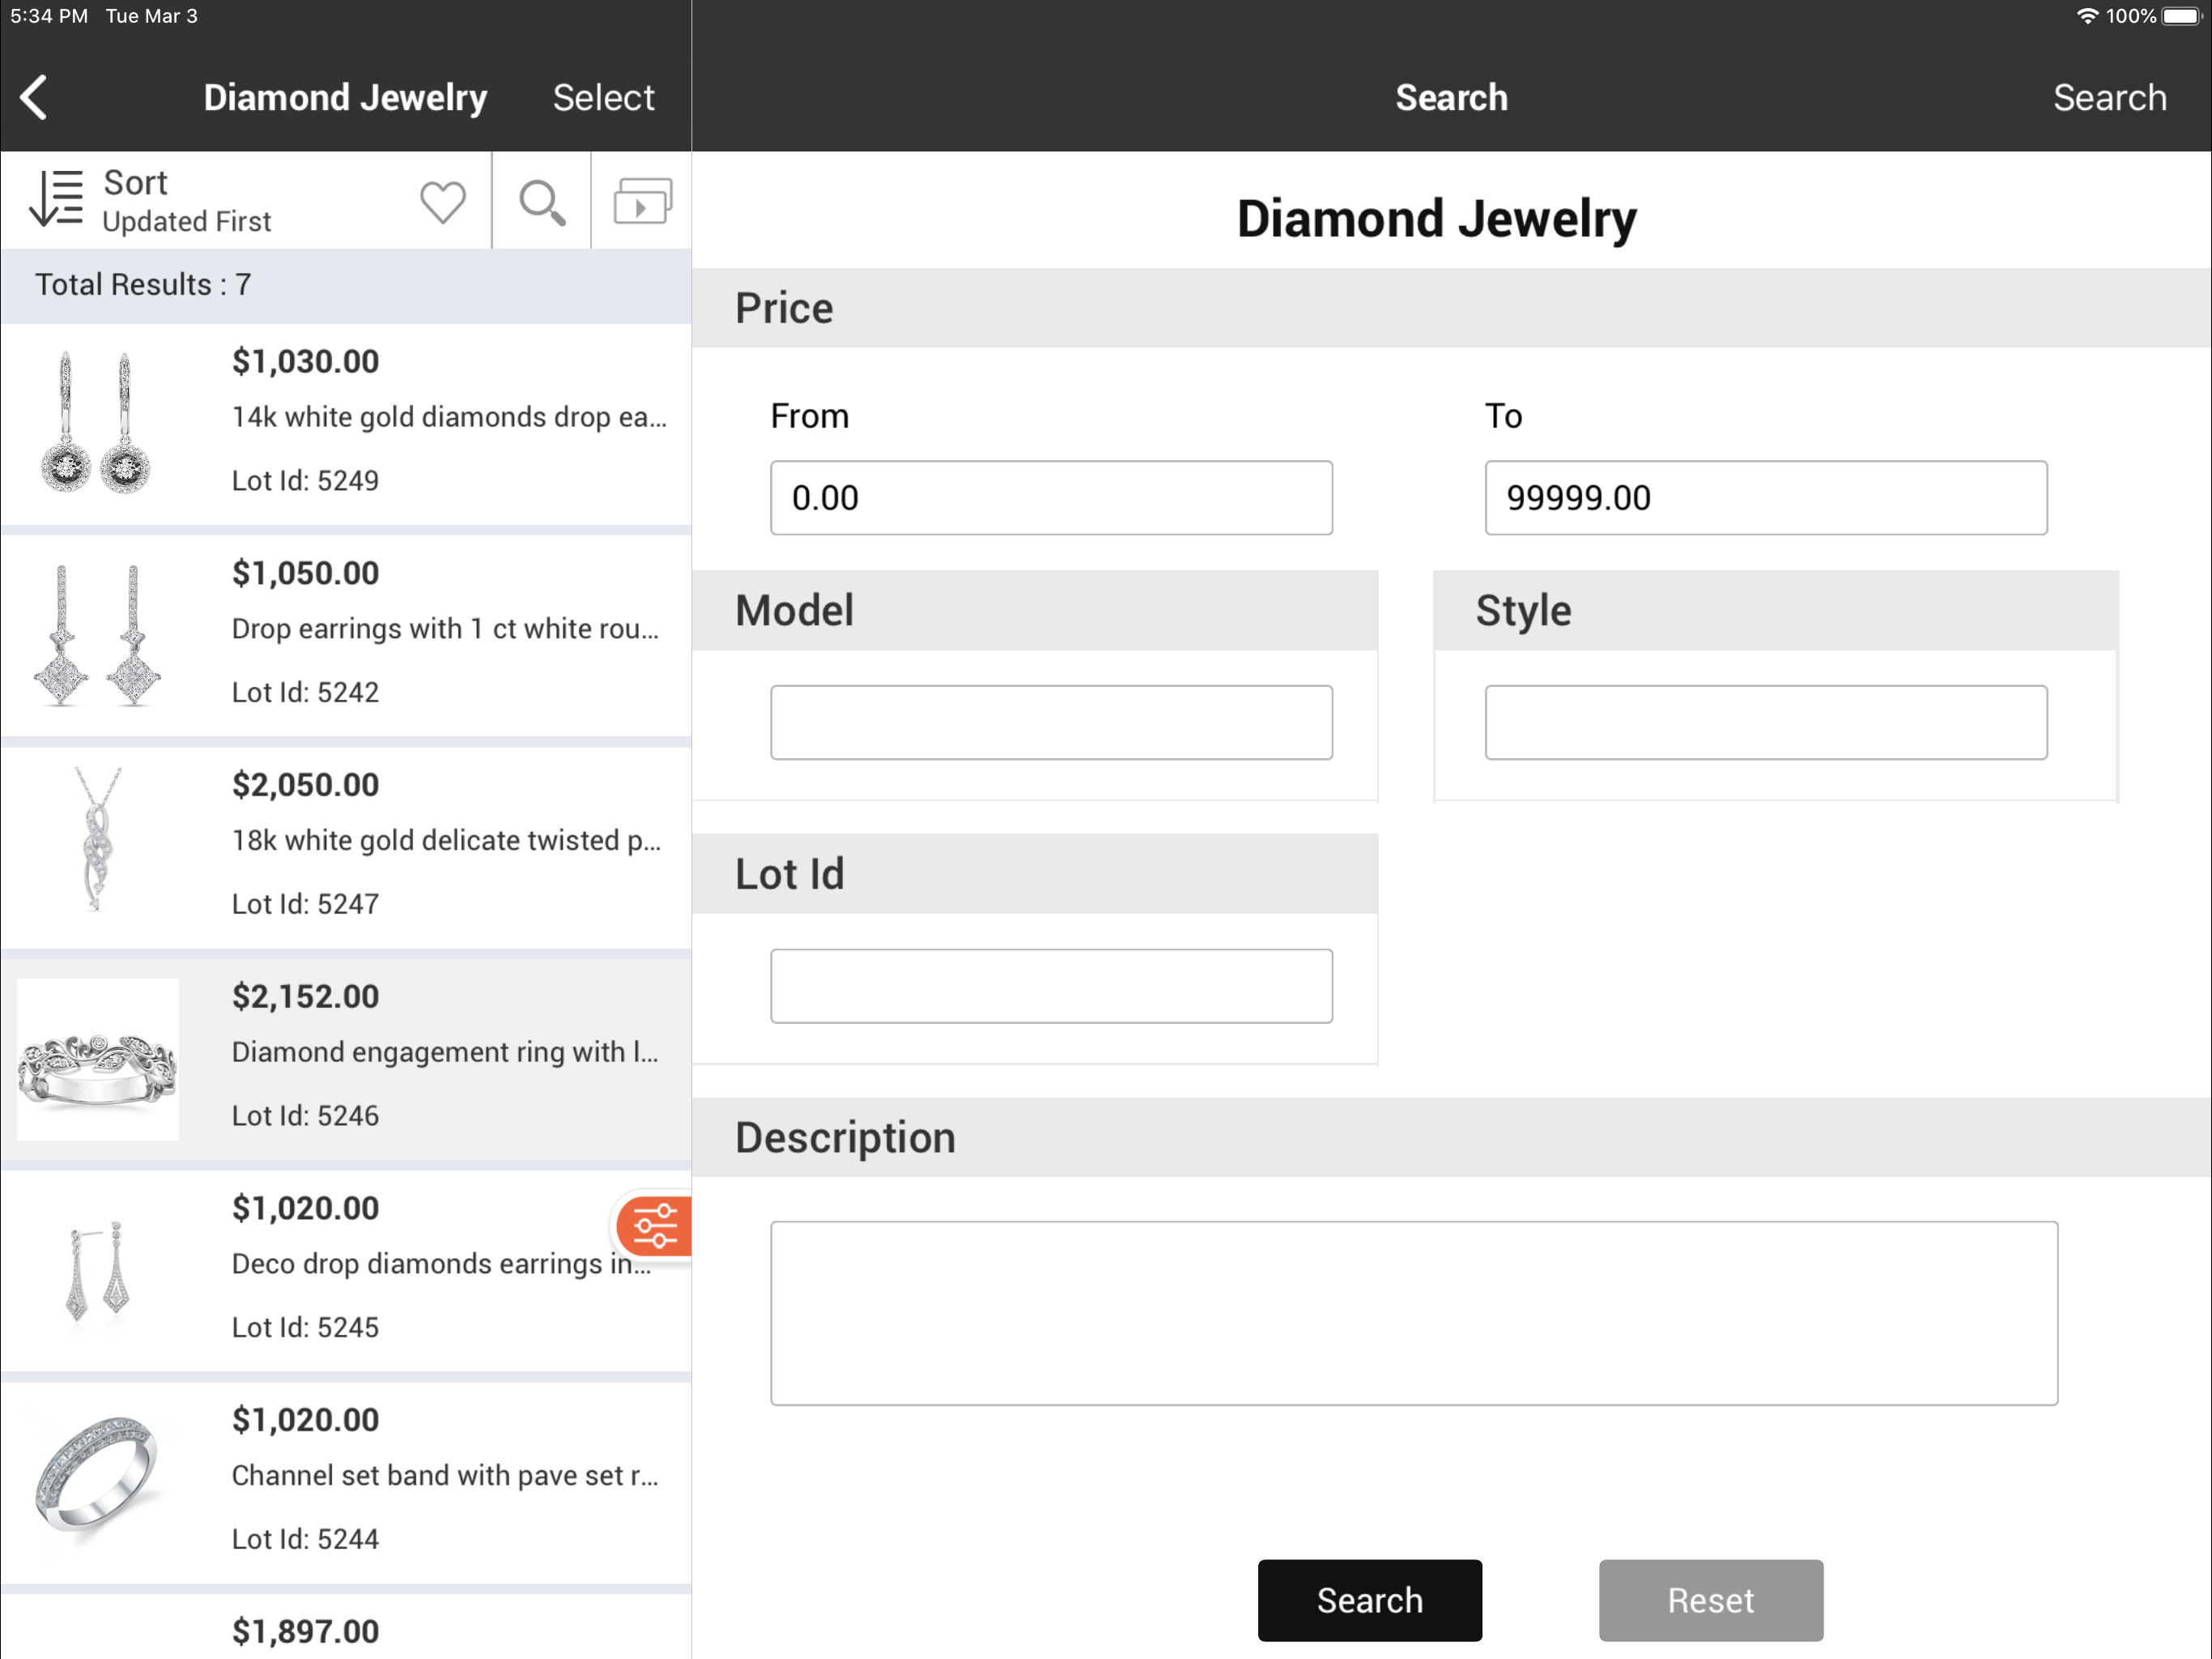Tap the battery indicator icon
The width and height of the screenshot is (2212, 1659).
click(x=2181, y=16)
